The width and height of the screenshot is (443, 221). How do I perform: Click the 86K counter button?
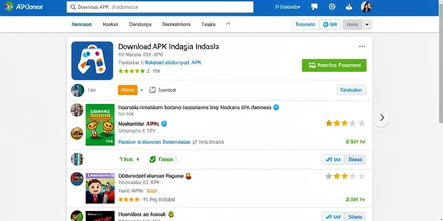pyautogui.click(x=330, y=25)
